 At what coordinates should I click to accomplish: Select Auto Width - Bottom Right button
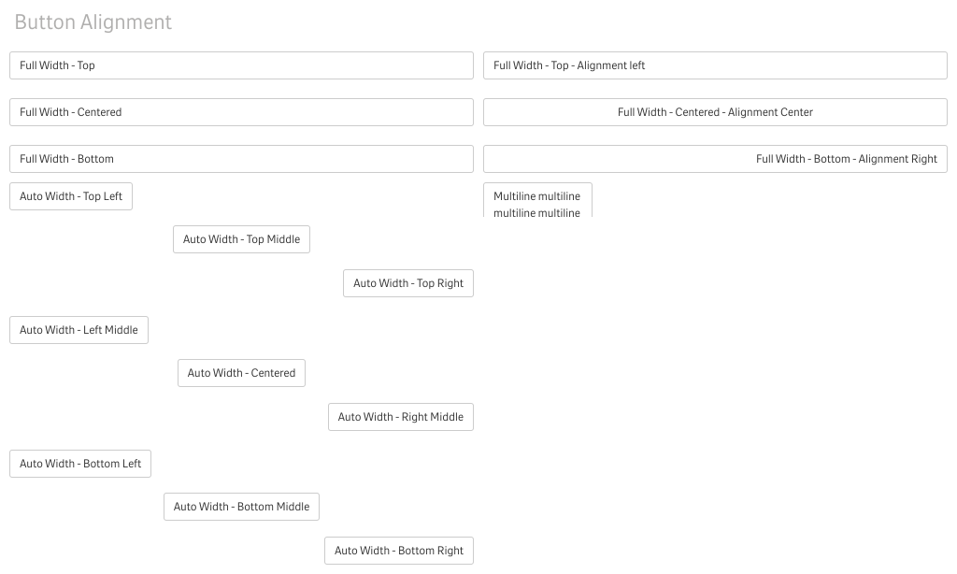click(x=399, y=551)
